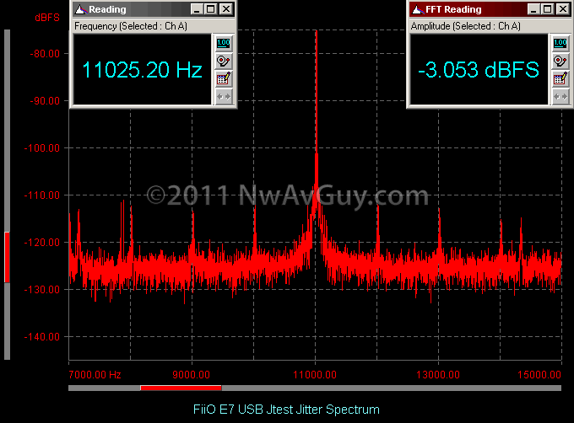Image resolution: width=574 pixels, height=423 pixels.
Task: Click the 'Frequency (Selected : Ch A)' label
Action: point(131,26)
